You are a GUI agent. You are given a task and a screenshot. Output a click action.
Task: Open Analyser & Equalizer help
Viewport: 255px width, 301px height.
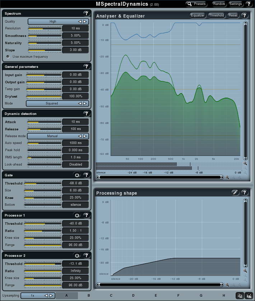[x=245, y=15]
